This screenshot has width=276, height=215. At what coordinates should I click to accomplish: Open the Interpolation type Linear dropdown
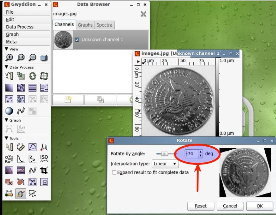click(165, 164)
